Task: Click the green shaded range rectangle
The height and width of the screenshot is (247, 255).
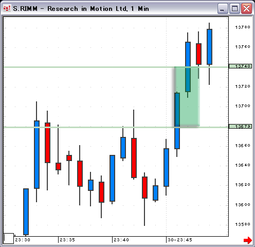Action: 187,96
